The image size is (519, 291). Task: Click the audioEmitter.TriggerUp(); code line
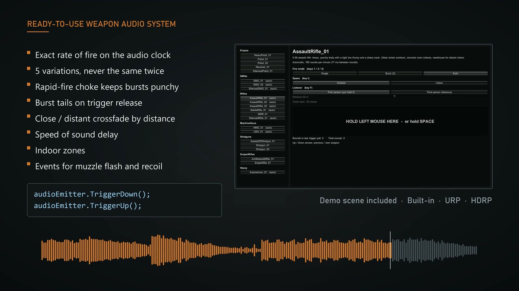click(88, 206)
